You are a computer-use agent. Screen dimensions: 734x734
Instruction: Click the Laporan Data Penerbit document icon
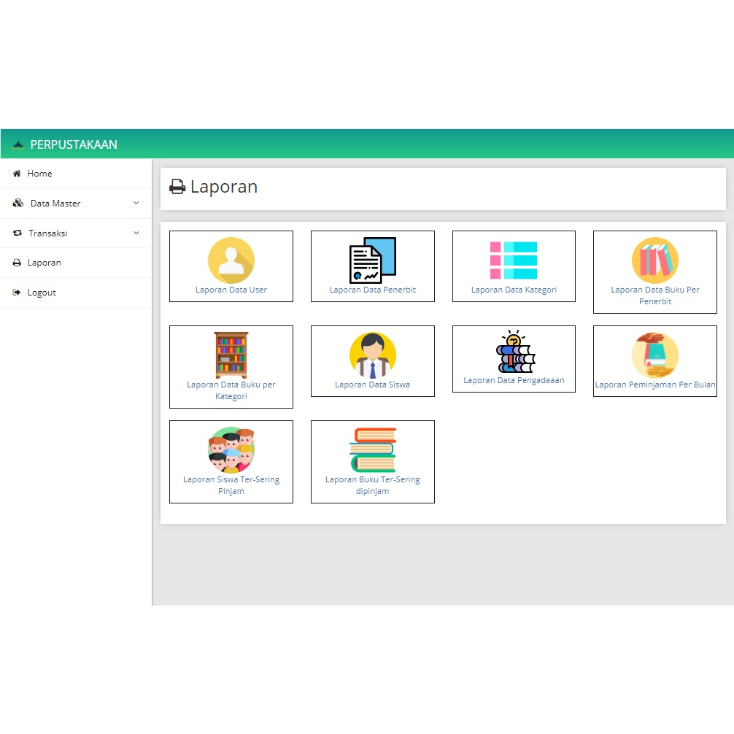(x=372, y=257)
